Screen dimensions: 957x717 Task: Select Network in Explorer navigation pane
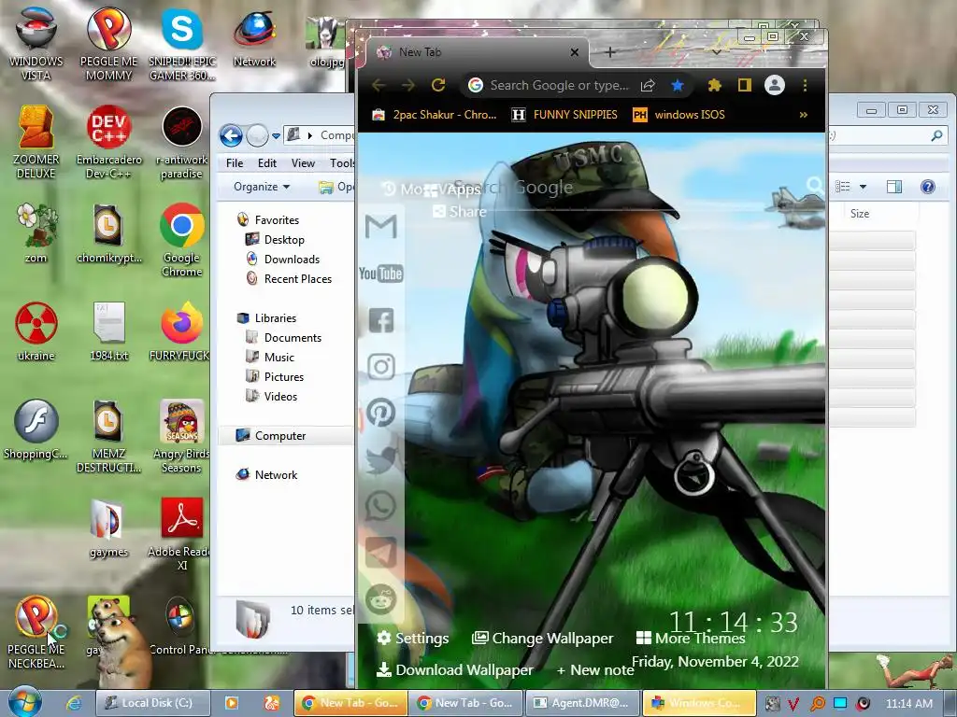coord(266,475)
